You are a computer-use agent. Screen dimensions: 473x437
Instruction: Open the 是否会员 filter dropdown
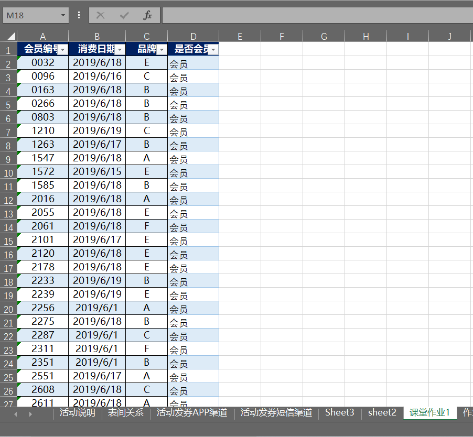(x=213, y=49)
